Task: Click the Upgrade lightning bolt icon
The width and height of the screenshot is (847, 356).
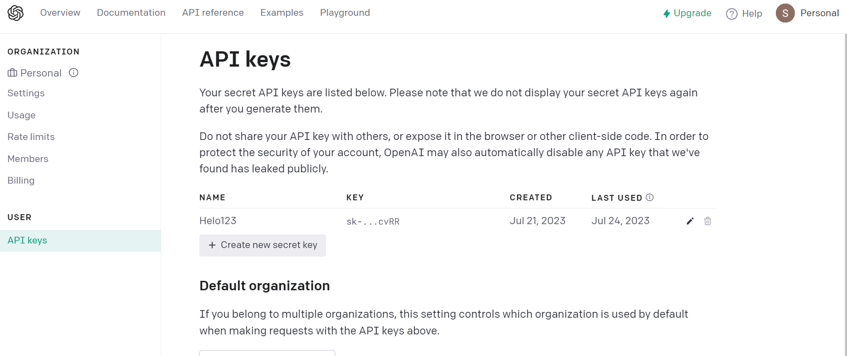Action: pos(667,14)
